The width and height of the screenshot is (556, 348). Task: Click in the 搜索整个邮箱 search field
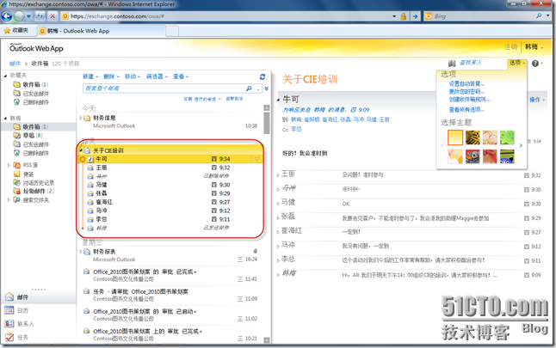(x=164, y=89)
